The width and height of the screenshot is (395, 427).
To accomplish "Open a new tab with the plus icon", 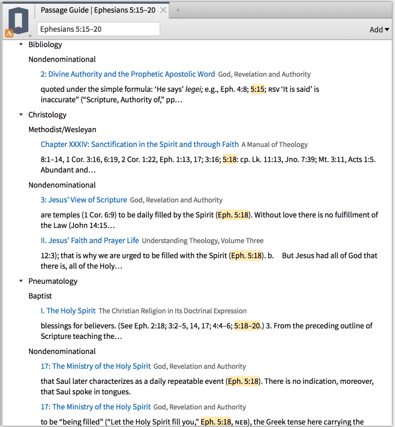I will click(178, 10).
